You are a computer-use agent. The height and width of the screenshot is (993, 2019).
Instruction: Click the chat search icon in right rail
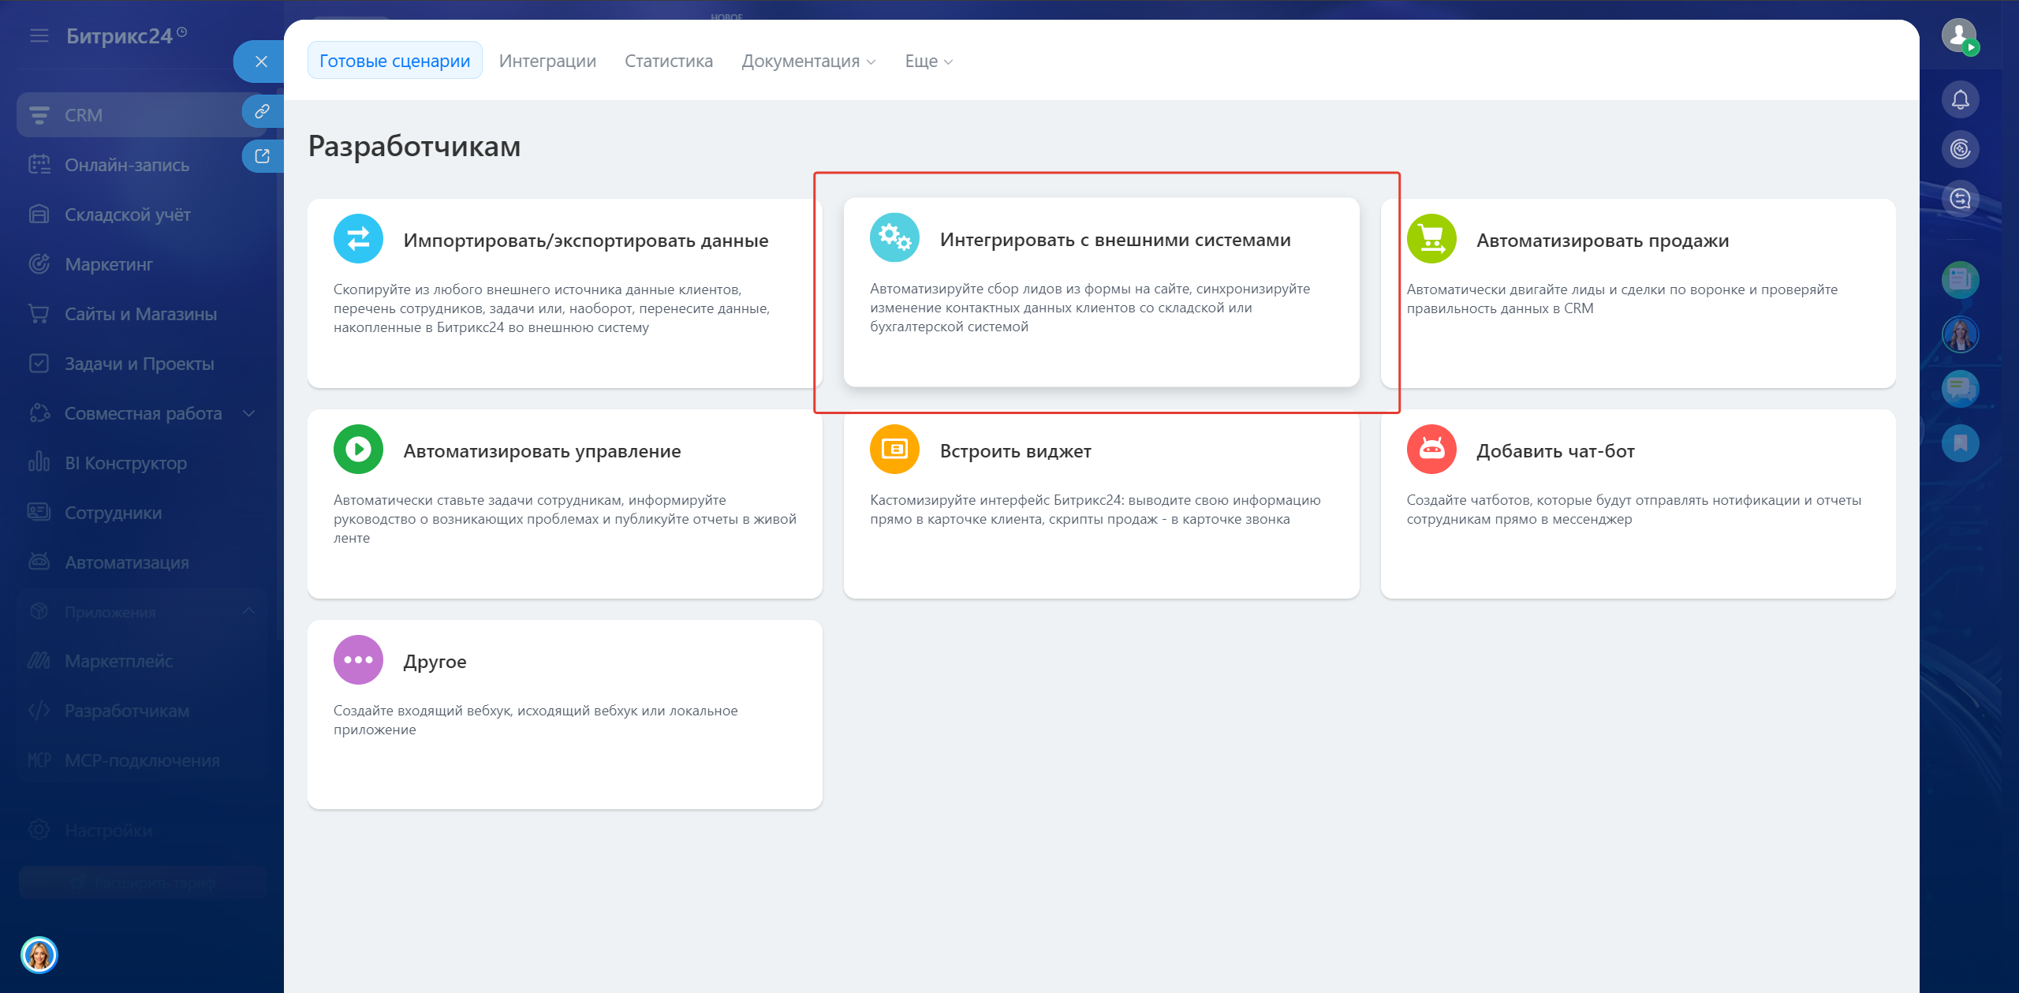pyautogui.click(x=1960, y=199)
